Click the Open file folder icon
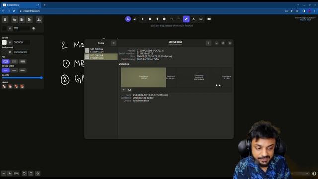Image resolution: width=318 pixels, height=179 pixels. point(14,20)
